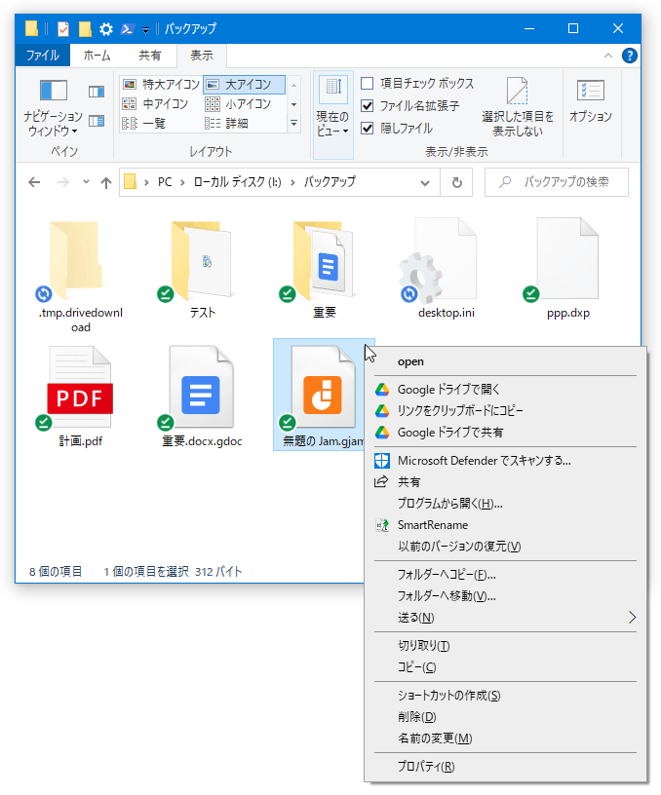Viewport: 661px width, 795px height.
Task: Click the new folder icon in title bar
Action: [x=85, y=29]
